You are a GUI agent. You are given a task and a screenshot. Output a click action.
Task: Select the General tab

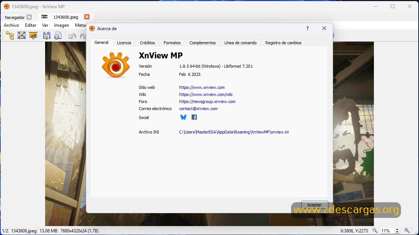click(101, 42)
